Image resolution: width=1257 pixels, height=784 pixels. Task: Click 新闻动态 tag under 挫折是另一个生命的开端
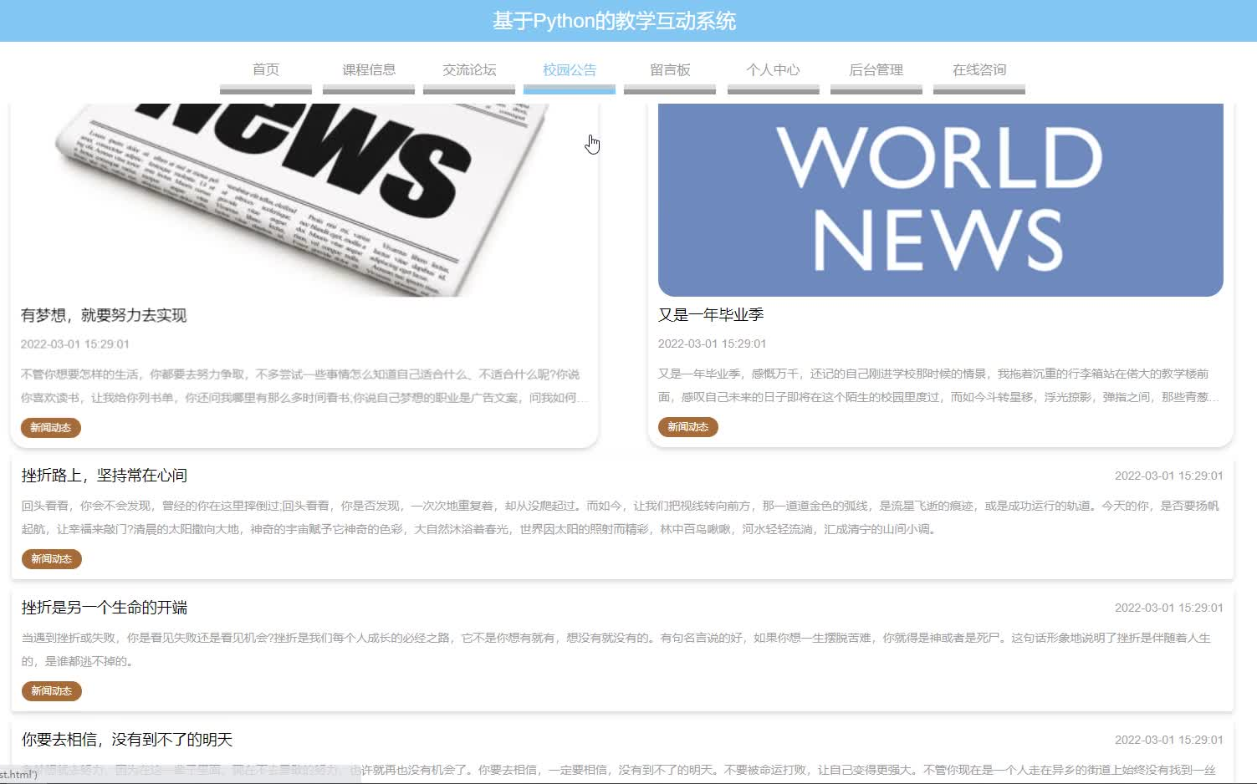tap(52, 691)
